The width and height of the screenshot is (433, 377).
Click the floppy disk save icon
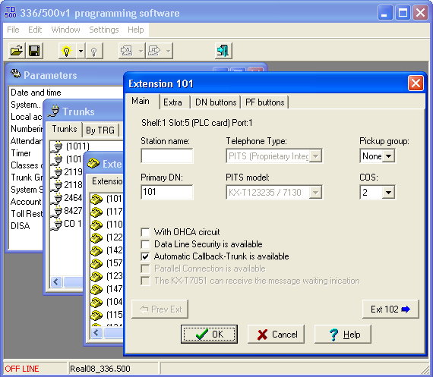pos(34,51)
